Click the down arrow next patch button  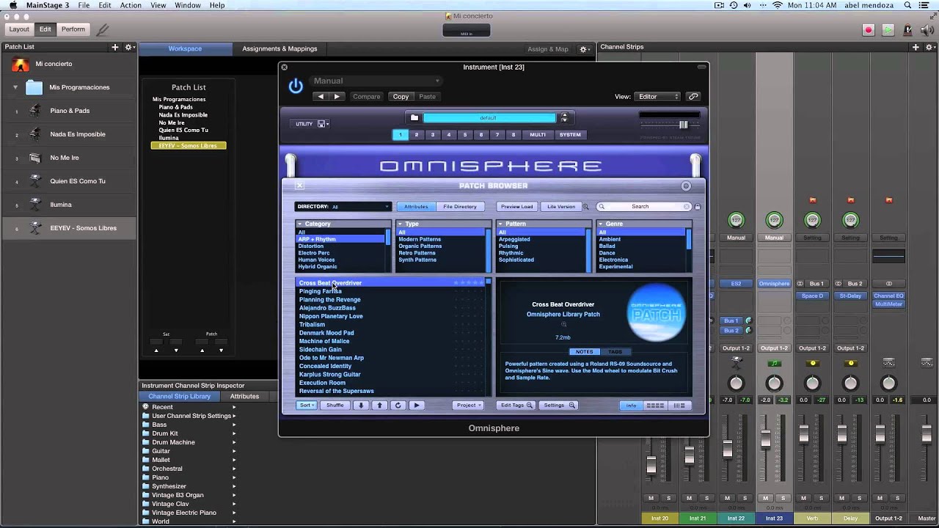click(x=361, y=406)
